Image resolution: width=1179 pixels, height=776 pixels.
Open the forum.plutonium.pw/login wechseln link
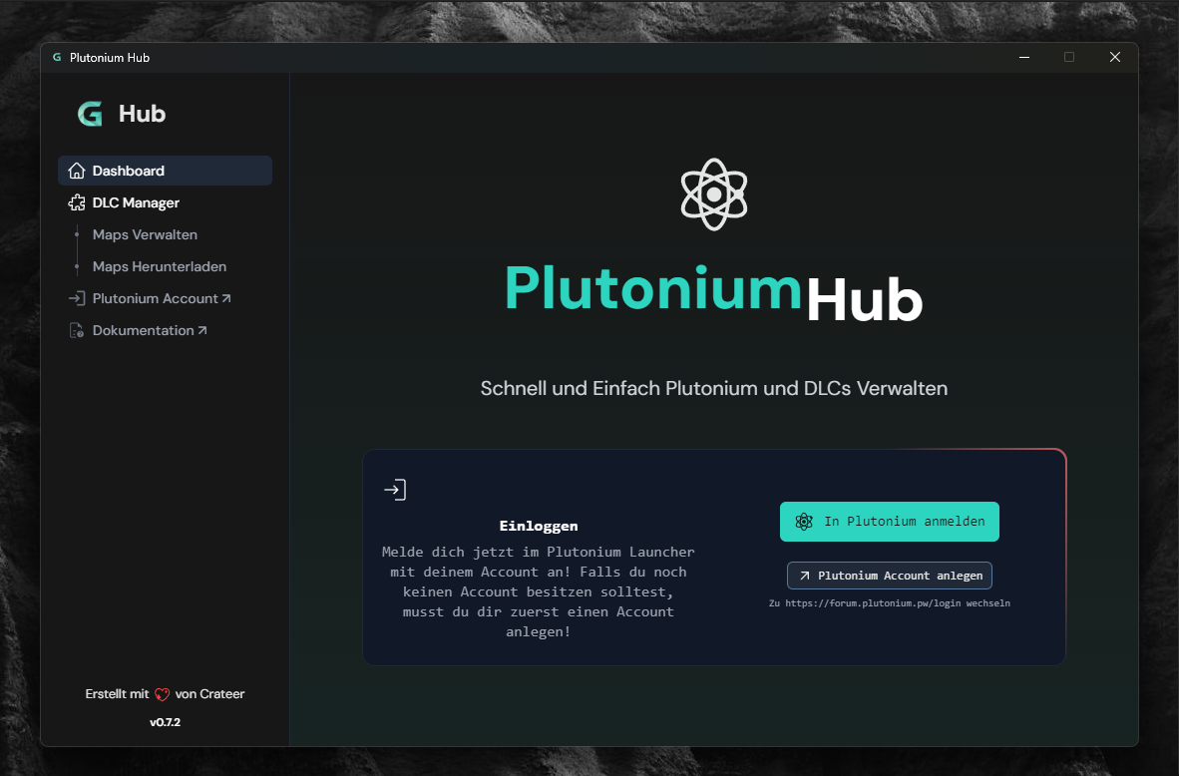point(889,602)
